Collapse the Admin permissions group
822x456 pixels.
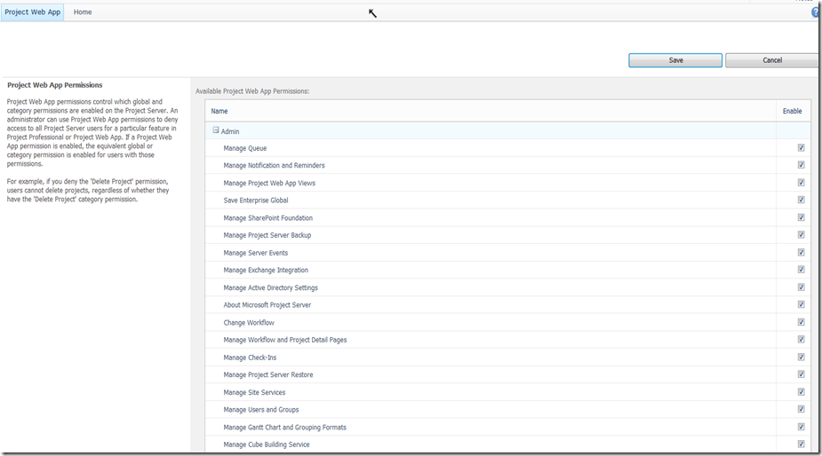(x=216, y=130)
